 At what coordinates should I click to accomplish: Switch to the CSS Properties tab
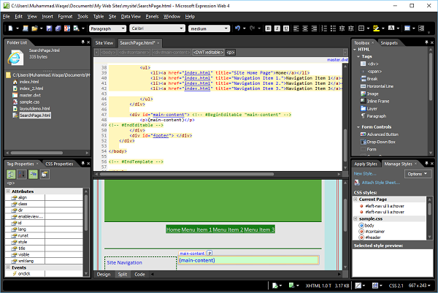[x=60, y=164]
